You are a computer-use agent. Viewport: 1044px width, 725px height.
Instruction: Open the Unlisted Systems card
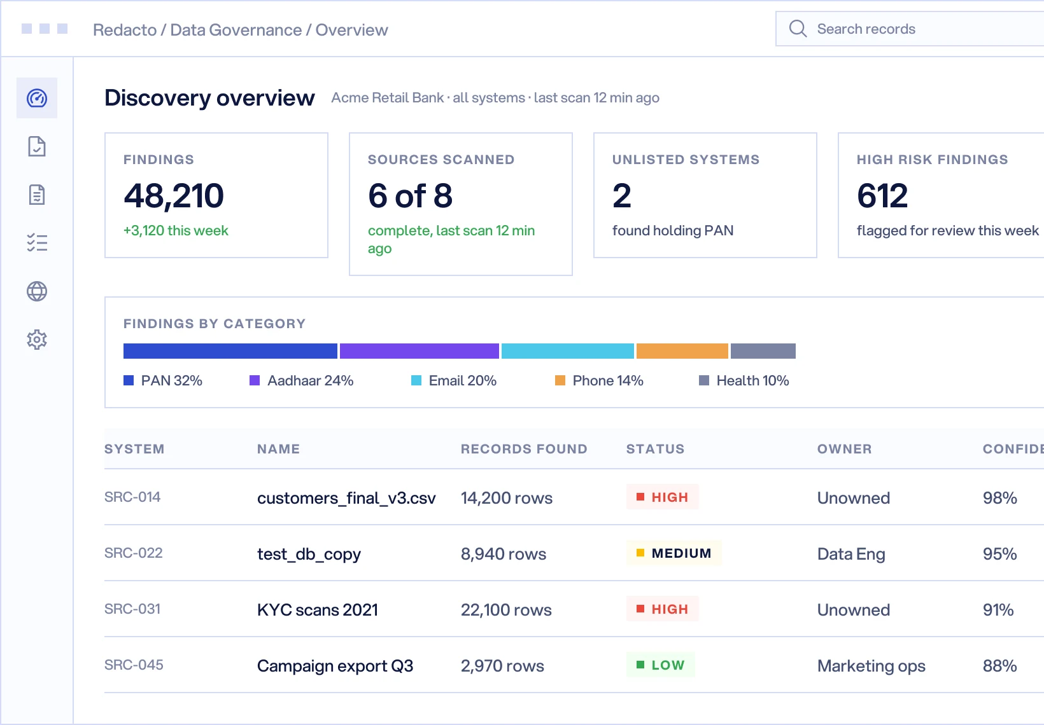point(705,195)
